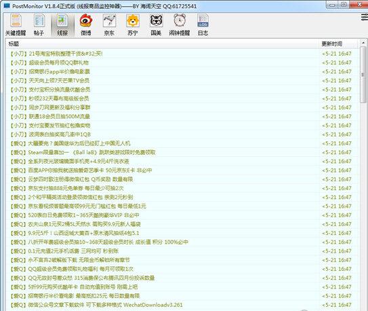The width and height of the screenshot is (368, 311).
Task: Select row 【爱Q】2个和平精英活动登录领微信红包
Action: point(182,197)
